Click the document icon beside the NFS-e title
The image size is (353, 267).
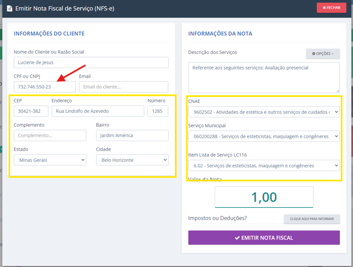(9, 9)
